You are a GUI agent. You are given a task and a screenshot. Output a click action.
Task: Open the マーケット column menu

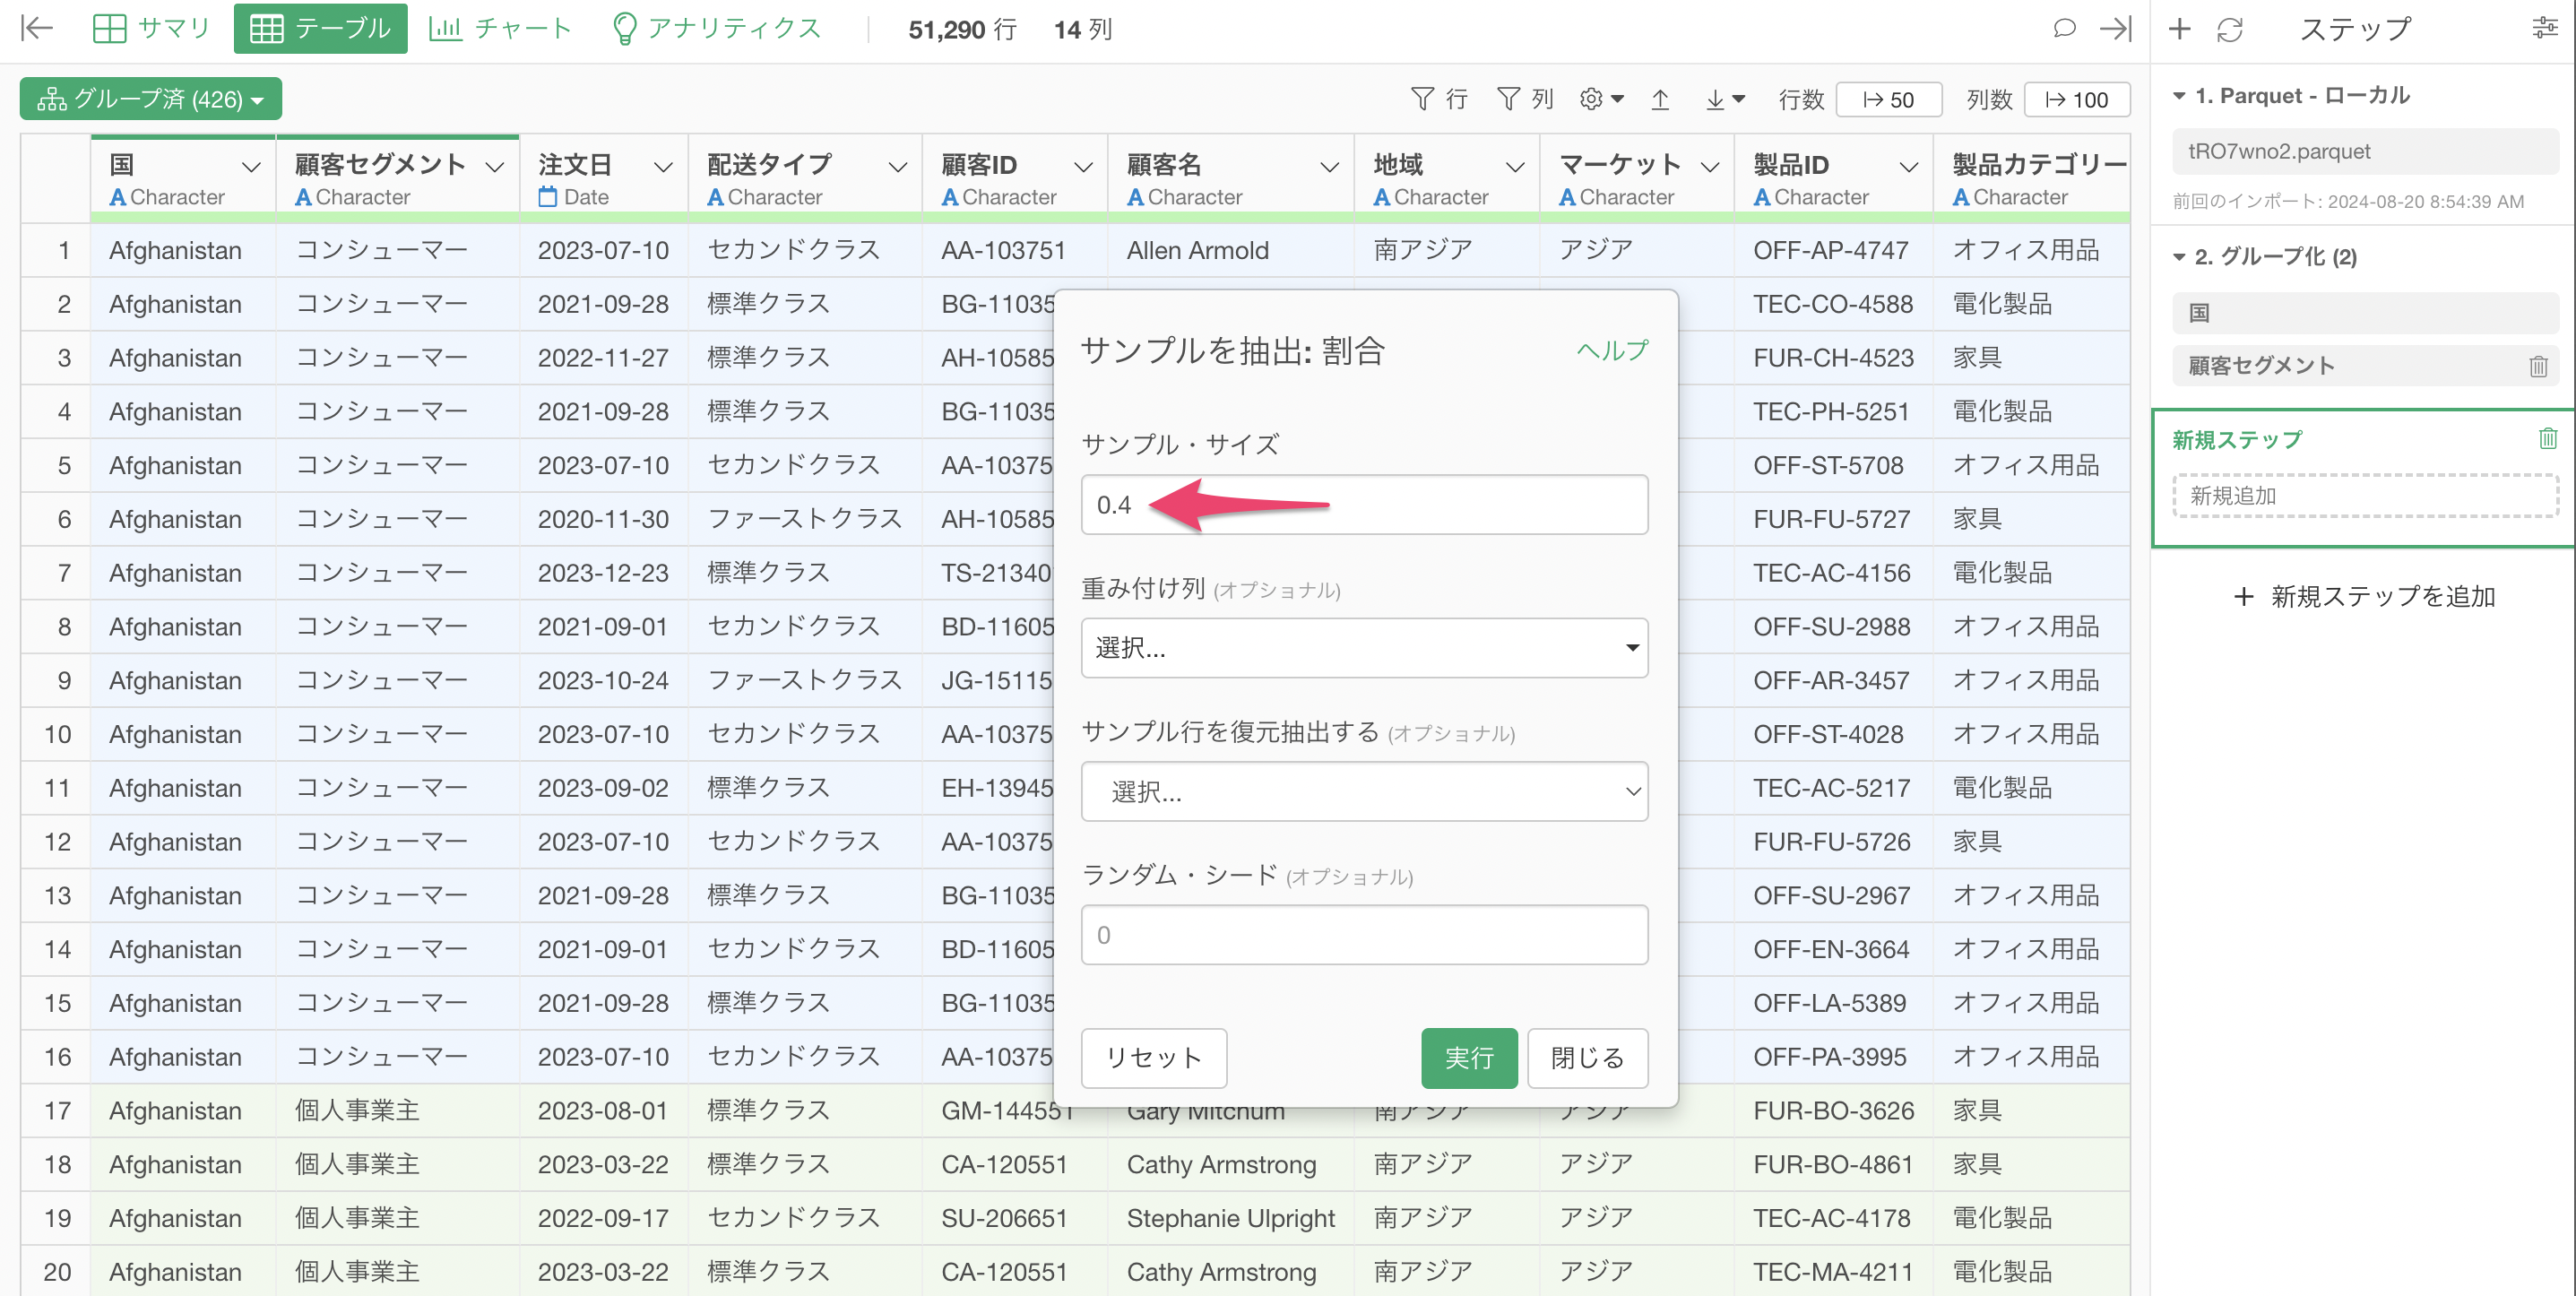tap(1710, 166)
